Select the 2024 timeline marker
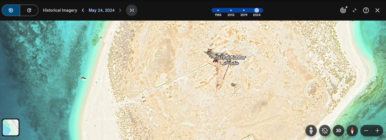 pos(257,10)
